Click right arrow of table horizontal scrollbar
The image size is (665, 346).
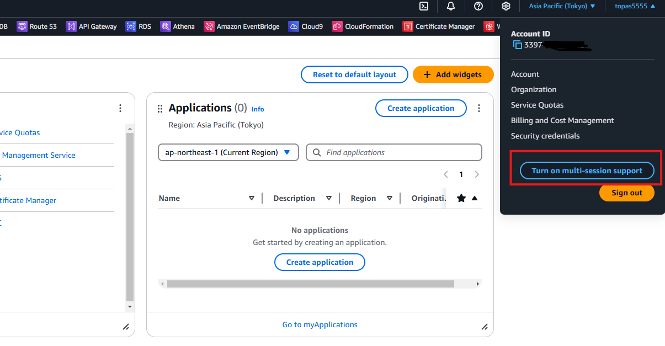tap(477, 284)
